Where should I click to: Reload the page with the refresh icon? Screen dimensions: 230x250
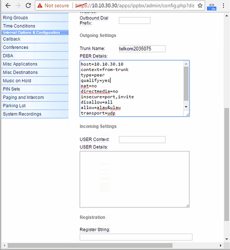28,5
